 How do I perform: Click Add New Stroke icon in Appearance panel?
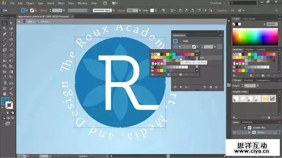tap(175, 87)
